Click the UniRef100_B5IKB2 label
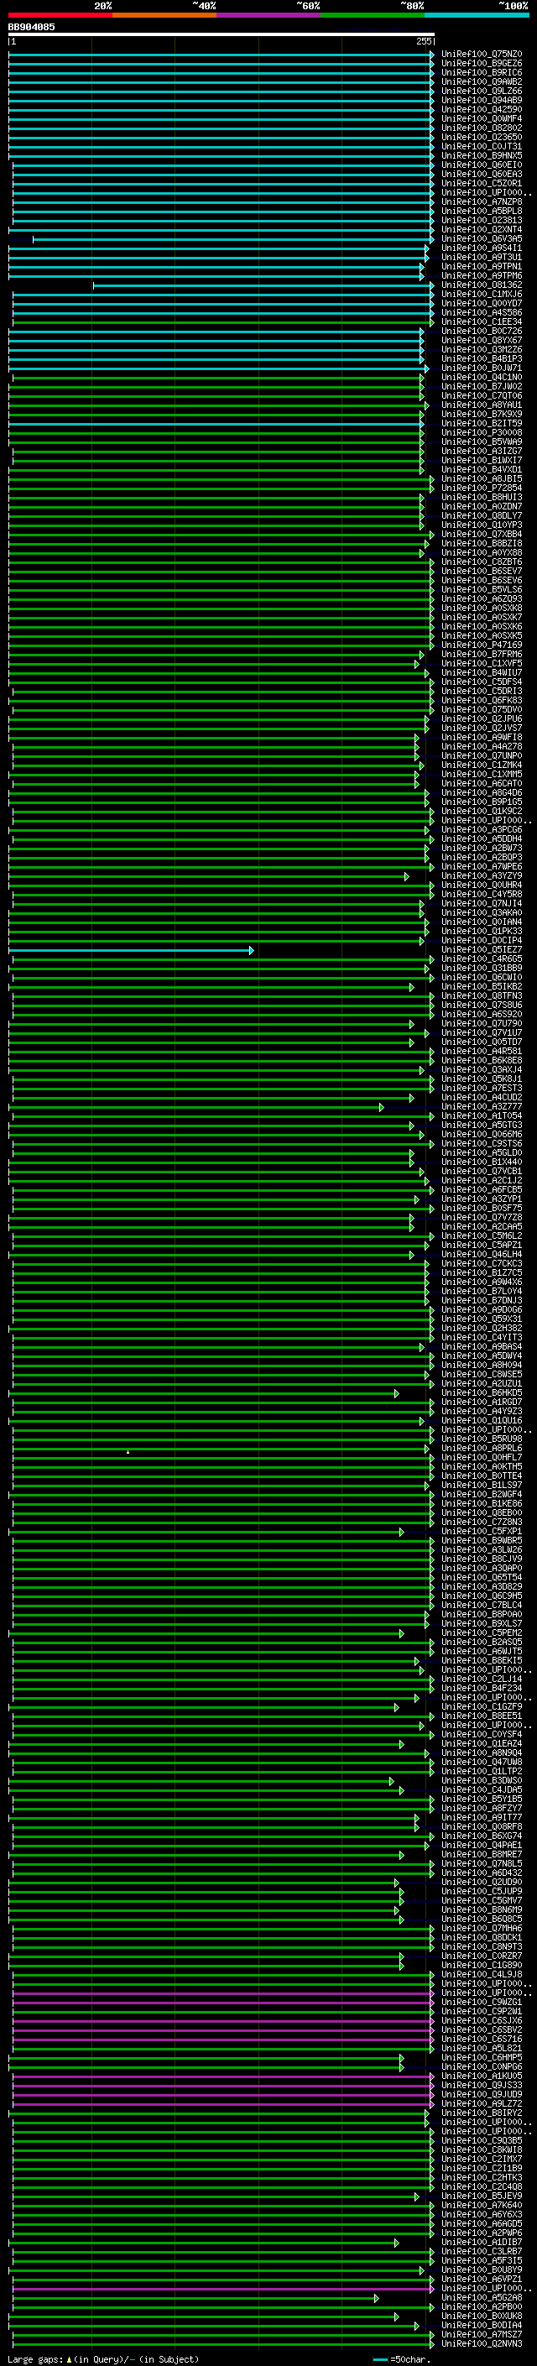This screenshot has height=2366, width=537. [x=481, y=987]
